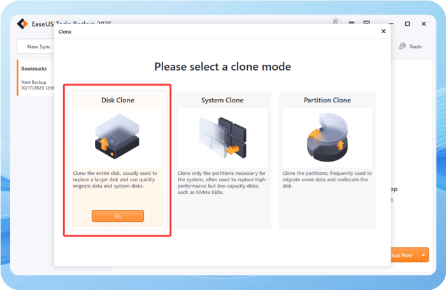Click the EaseUS Todo Backup logo icon
The height and width of the screenshot is (290, 446).
pos(22,24)
